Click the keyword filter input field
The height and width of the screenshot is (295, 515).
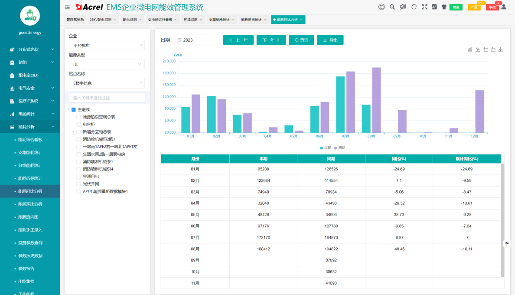[107, 98]
